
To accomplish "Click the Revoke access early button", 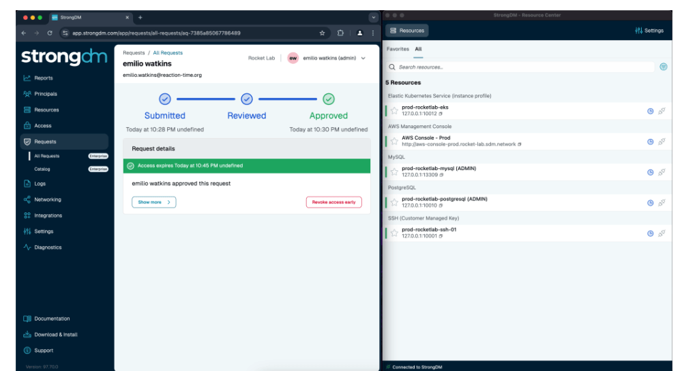I will [333, 202].
